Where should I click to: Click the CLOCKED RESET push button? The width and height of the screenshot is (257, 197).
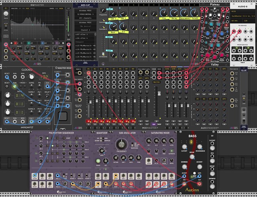click(x=7, y=86)
